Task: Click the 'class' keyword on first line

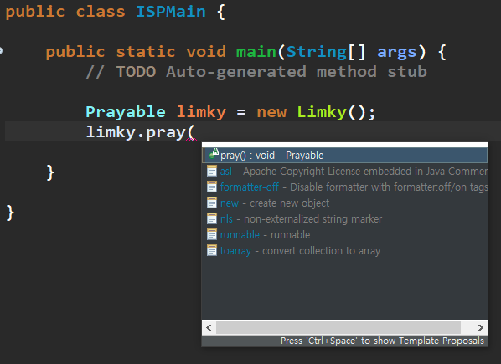Action: (101, 12)
